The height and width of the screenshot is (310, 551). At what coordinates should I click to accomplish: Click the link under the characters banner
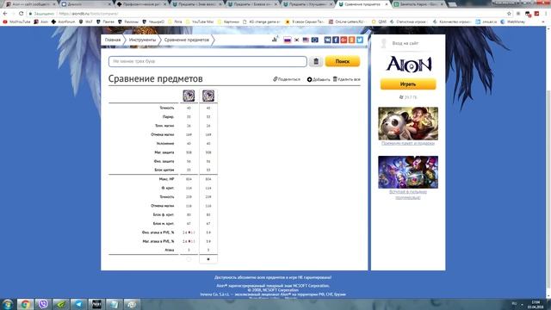click(408, 195)
